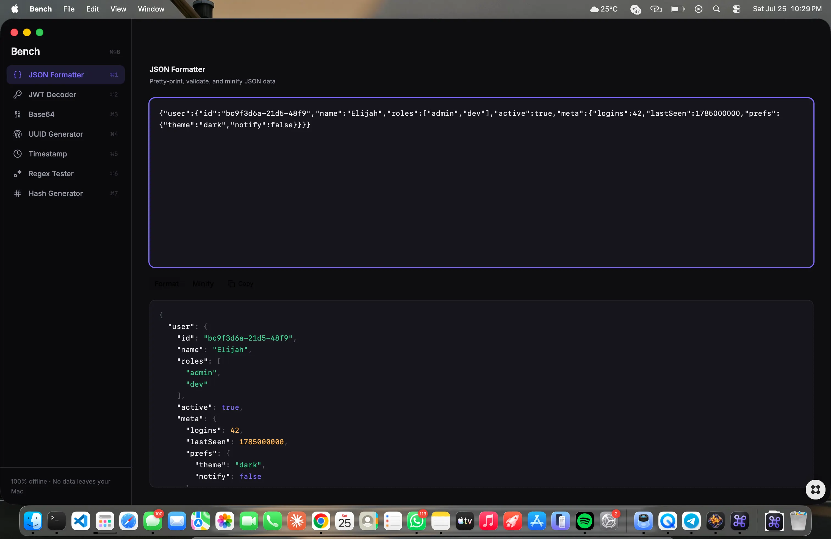Click the weather 25°C menu bar item

[x=604, y=9]
